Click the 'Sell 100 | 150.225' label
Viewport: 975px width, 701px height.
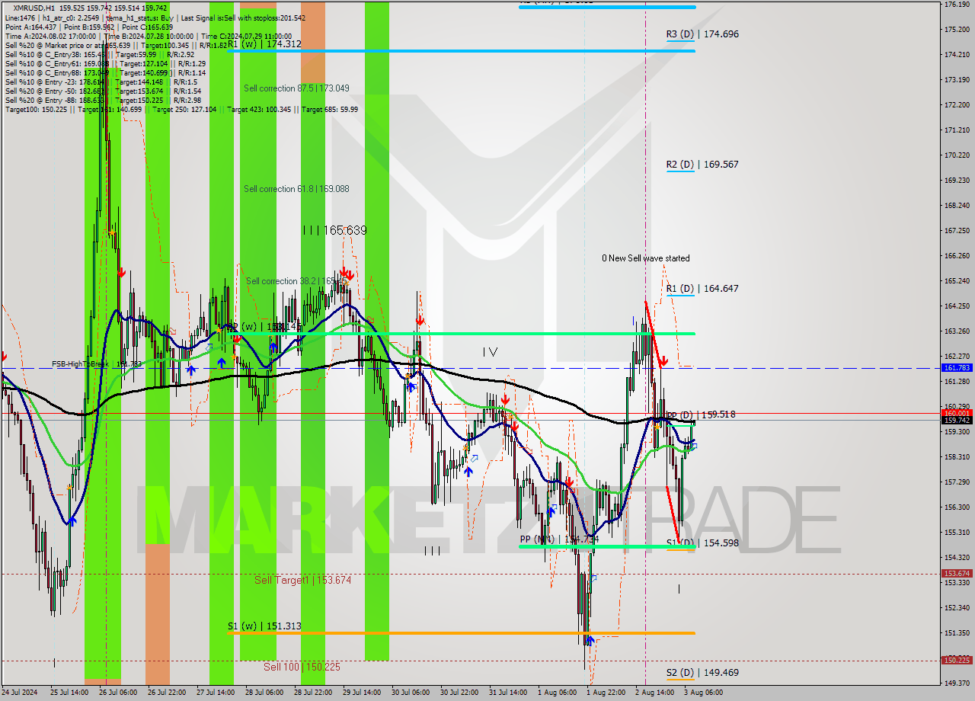pos(302,667)
